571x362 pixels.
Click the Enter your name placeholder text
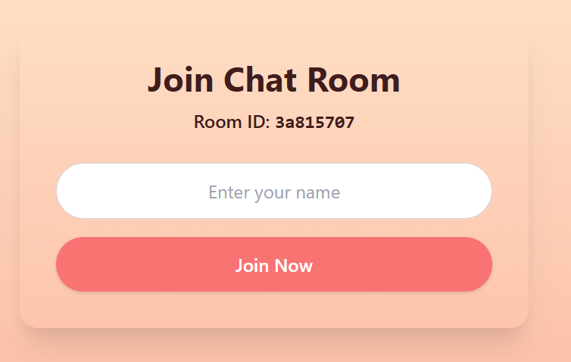[x=274, y=192]
